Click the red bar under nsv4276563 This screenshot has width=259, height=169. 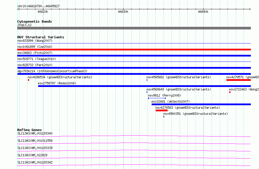pos(162,110)
